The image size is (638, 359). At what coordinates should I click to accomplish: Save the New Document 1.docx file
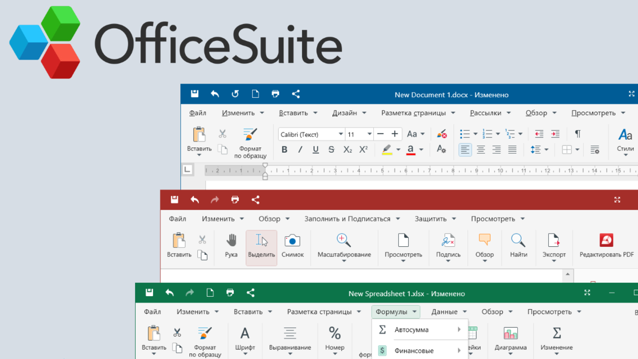(195, 94)
